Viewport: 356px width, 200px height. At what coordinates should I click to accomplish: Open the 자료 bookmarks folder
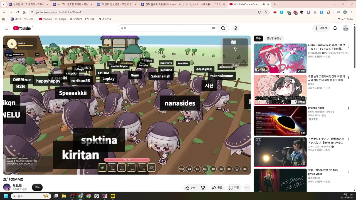click(x=90, y=19)
